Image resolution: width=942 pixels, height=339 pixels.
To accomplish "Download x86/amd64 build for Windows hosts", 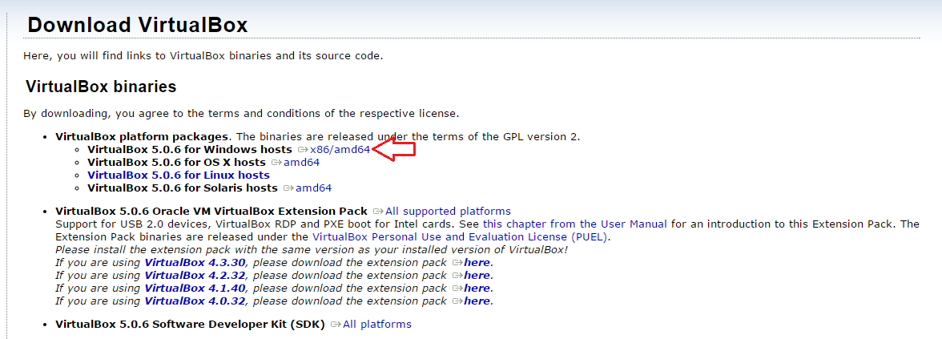I will pyautogui.click(x=340, y=149).
